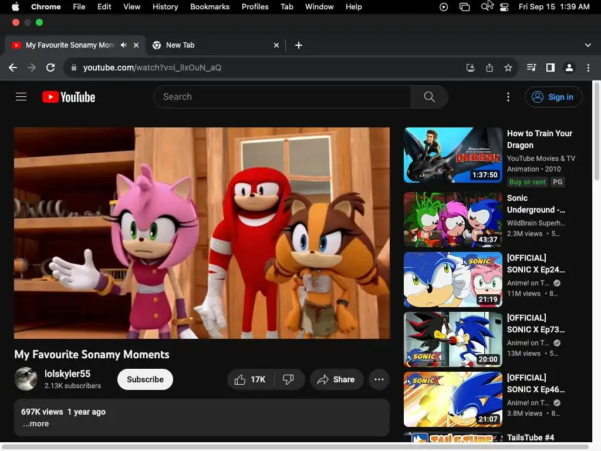601x451 pixels.
Task: Like the video with thumbs up
Action: coord(250,380)
